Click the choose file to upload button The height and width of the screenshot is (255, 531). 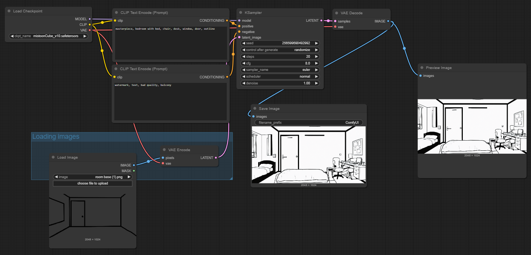coord(93,183)
